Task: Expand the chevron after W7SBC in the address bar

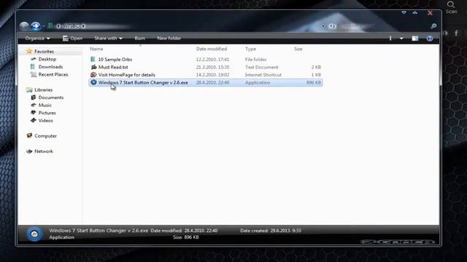Action: tap(84, 26)
